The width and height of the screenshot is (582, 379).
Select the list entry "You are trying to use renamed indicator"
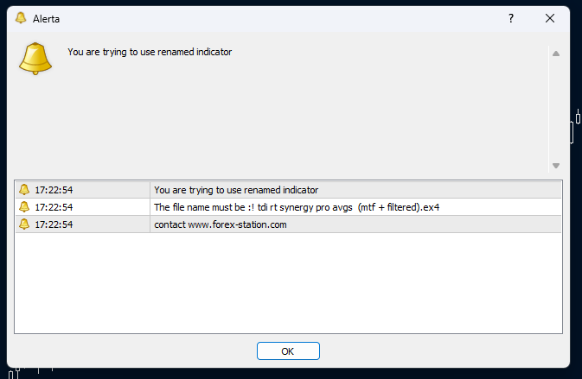coord(236,190)
